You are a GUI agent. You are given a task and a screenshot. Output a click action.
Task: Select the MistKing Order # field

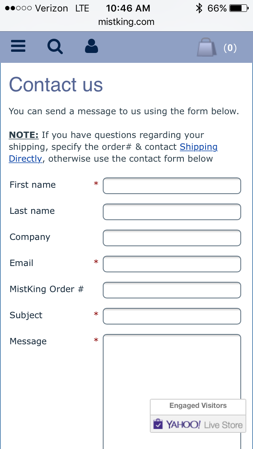172,290
